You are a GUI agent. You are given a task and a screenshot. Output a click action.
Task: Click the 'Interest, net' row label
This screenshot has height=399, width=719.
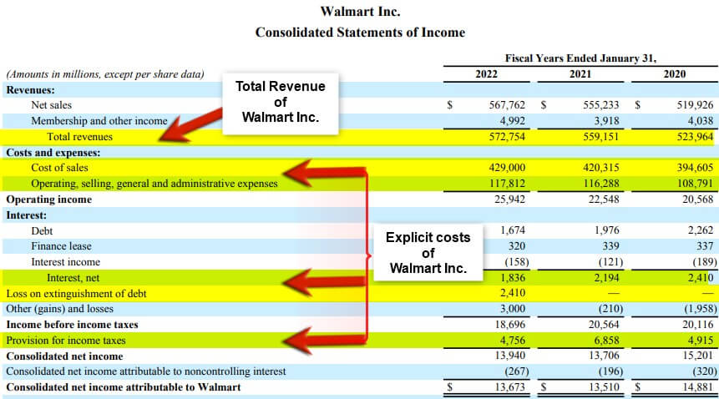73,278
